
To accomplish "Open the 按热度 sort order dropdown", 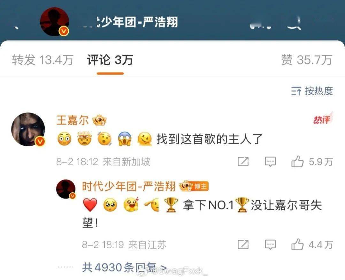I will click(x=312, y=91).
